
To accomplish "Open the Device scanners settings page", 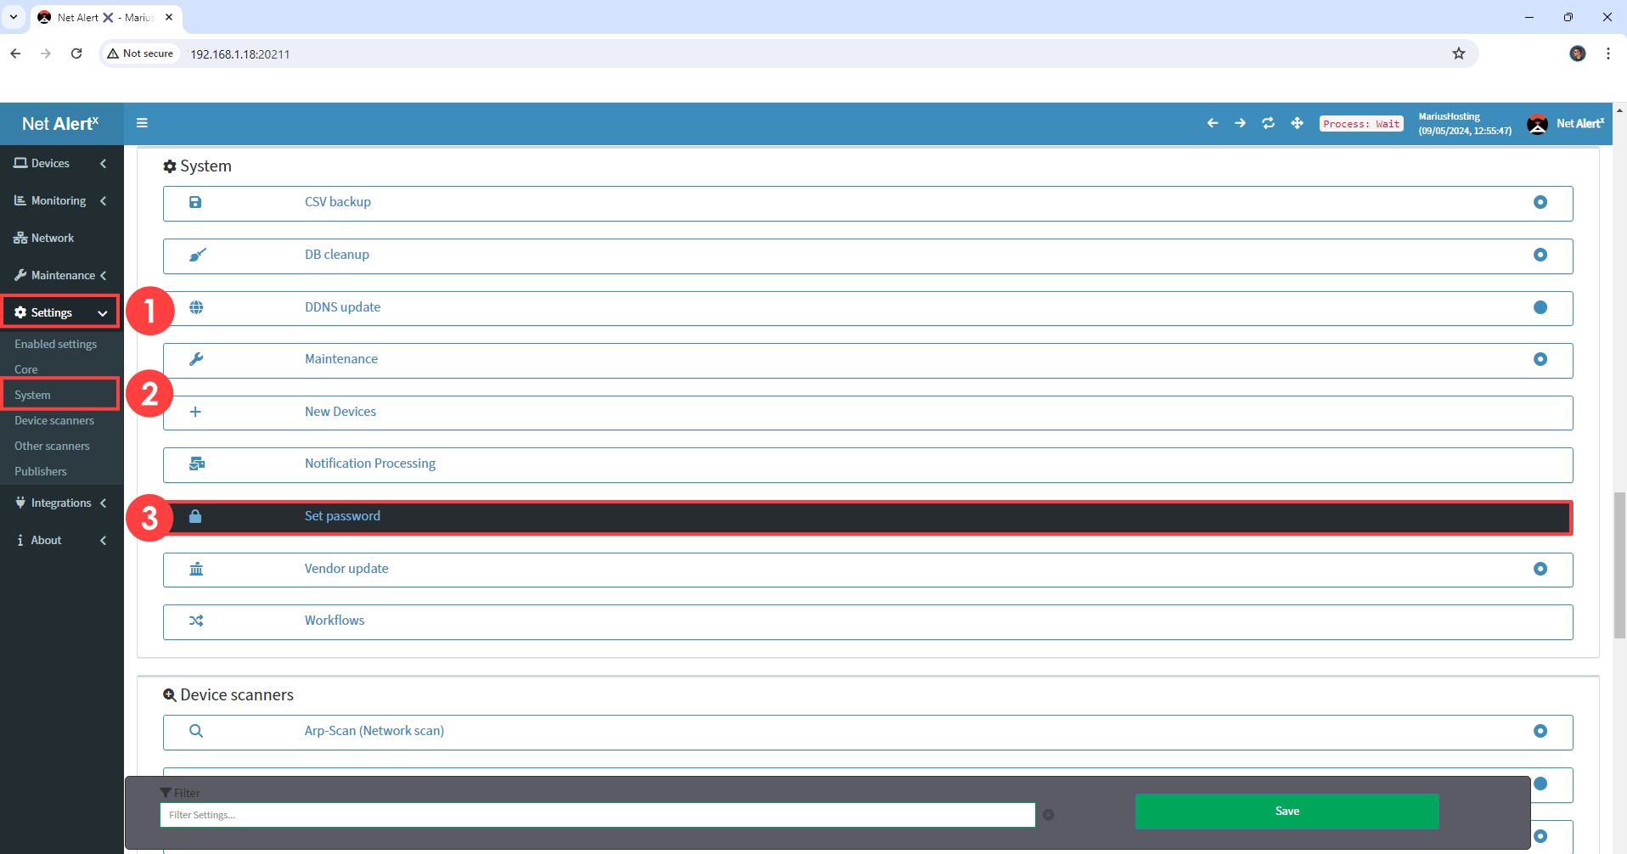I will click(54, 420).
